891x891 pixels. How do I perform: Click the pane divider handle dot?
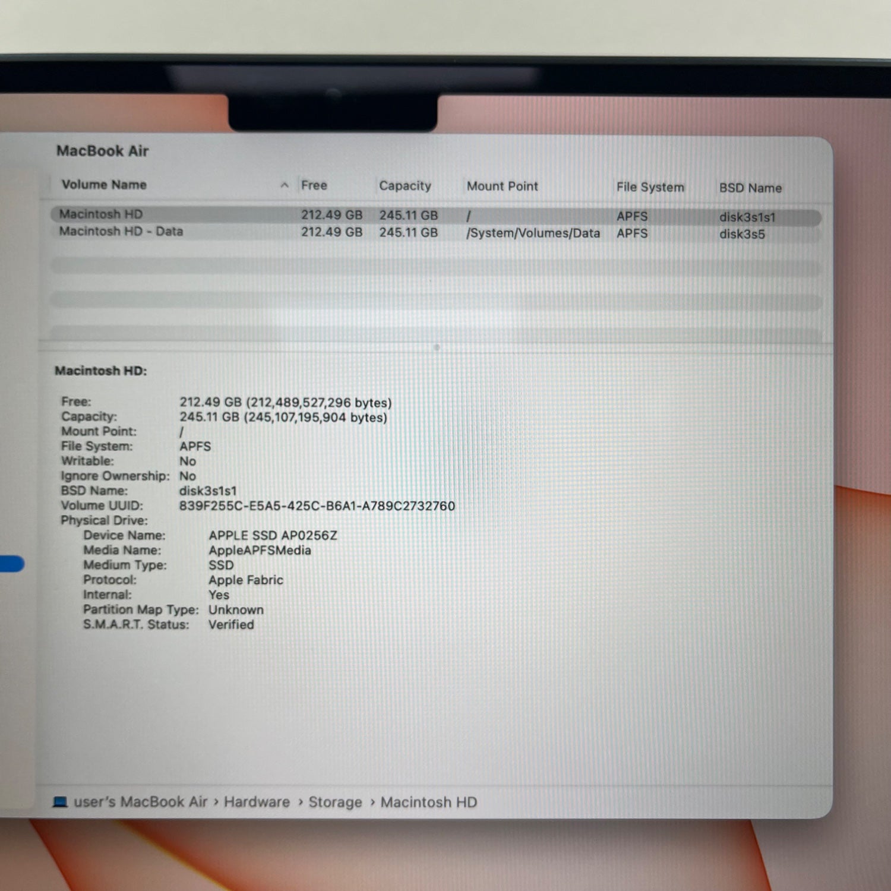[437, 347]
